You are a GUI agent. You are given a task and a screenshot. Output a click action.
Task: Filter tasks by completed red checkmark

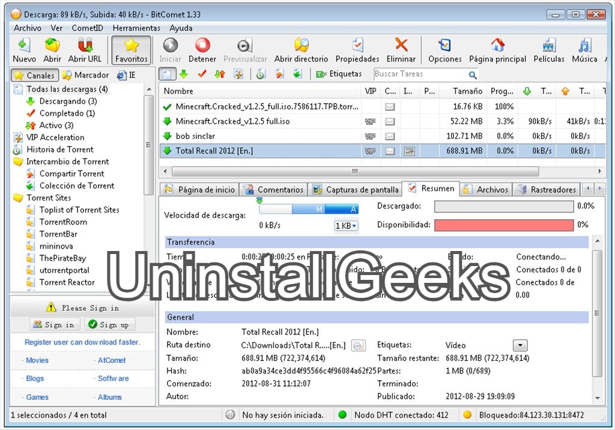tap(202, 74)
